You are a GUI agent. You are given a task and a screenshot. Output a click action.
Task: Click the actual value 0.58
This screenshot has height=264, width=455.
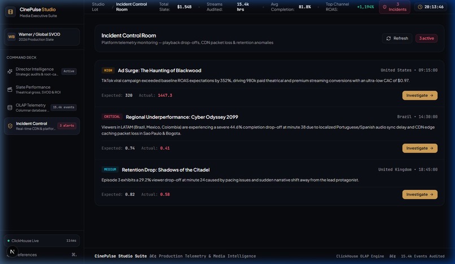click(165, 195)
